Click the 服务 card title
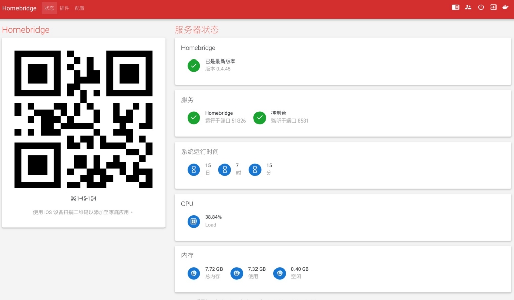The width and height of the screenshot is (514, 300). click(187, 100)
